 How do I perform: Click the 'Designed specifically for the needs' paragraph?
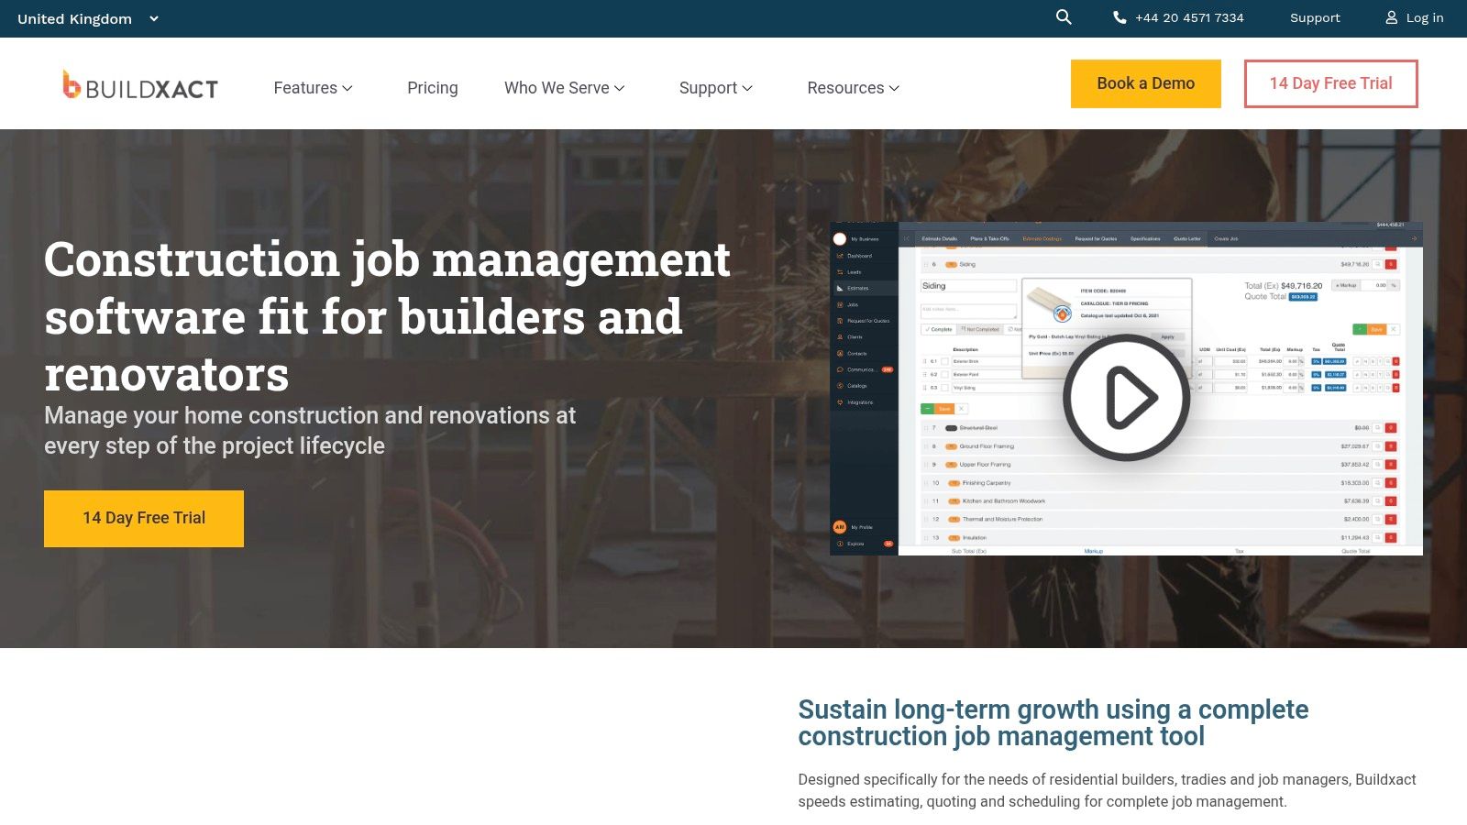[x=1107, y=790]
